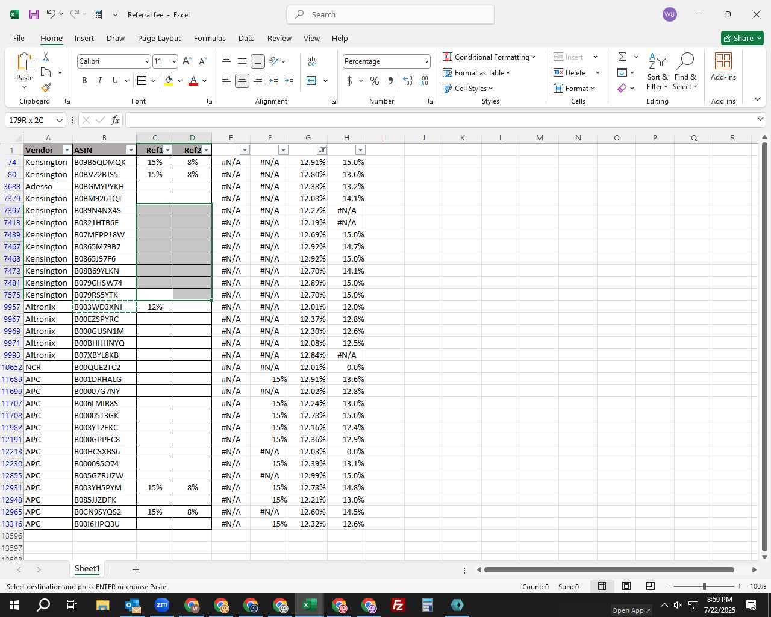Open the font name Calibri dropdown

click(147, 61)
